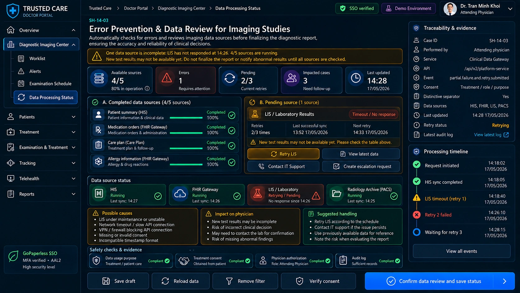
Task: Click the Last updated clock icon
Action: tap(356, 78)
